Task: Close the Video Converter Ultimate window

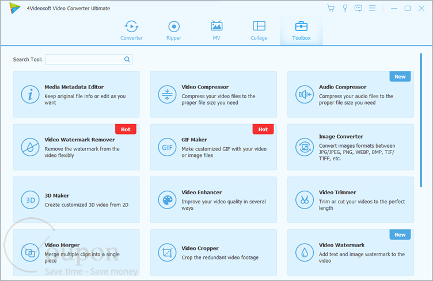Action: pos(421,8)
